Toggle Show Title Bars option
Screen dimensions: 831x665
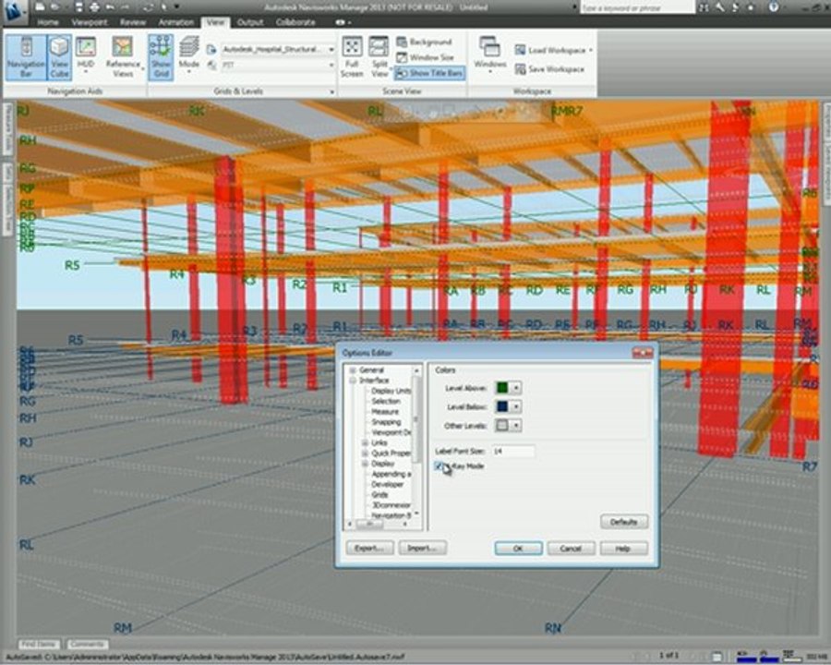pyautogui.click(x=429, y=73)
